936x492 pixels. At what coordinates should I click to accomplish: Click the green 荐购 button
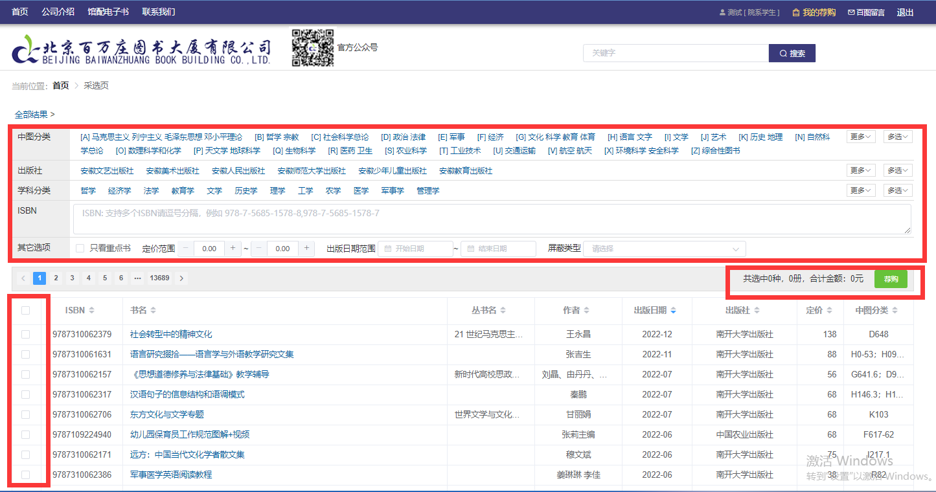891,279
